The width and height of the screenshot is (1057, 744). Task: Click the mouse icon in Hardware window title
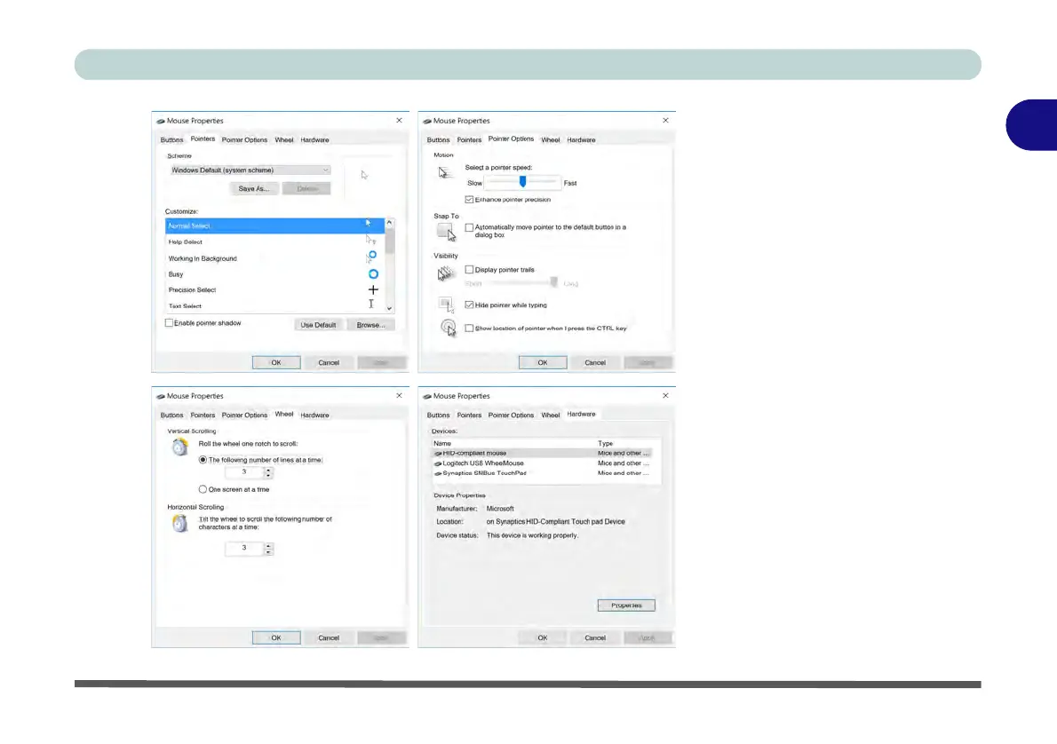pos(426,396)
